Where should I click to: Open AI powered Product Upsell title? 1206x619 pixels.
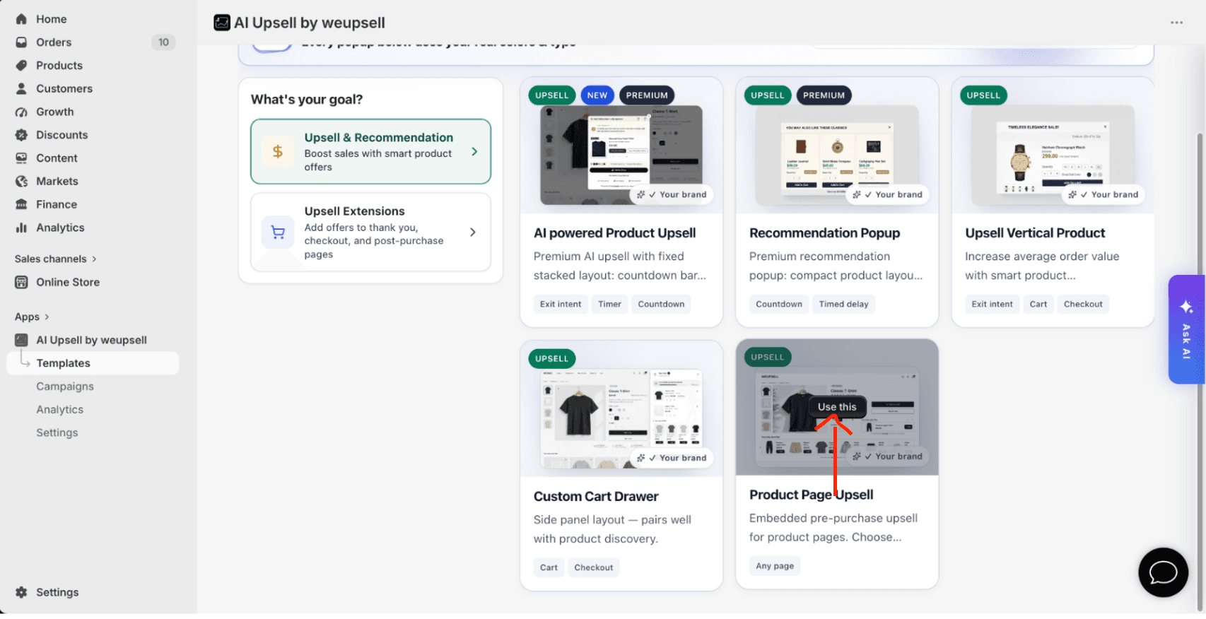coord(614,233)
